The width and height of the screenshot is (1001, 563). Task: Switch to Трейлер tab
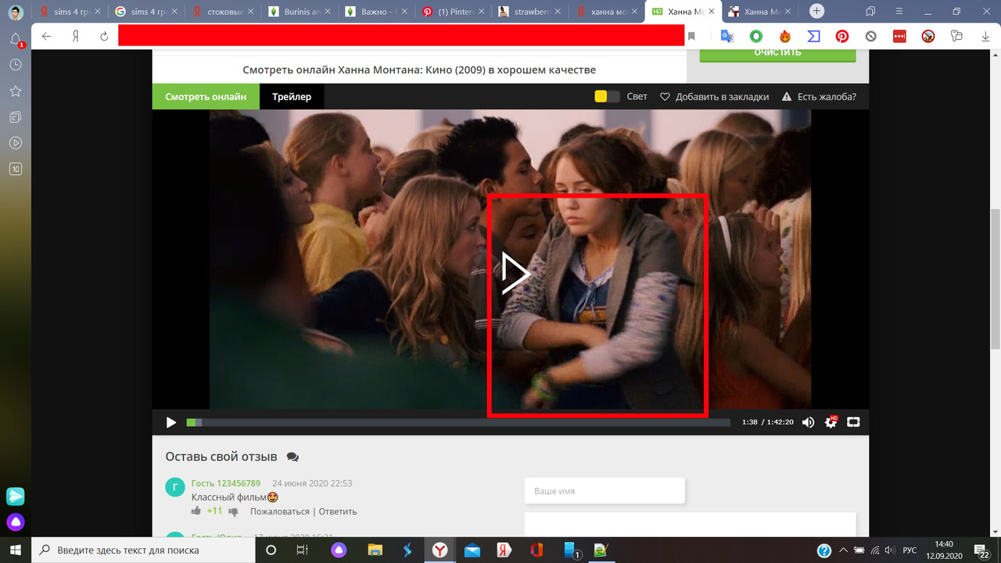click(292, 96)
